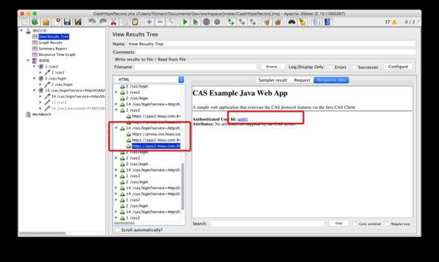This screenshot has height=262, width=439.
Task: Select View Results Tree in test plan
Action: click(53, 36)
